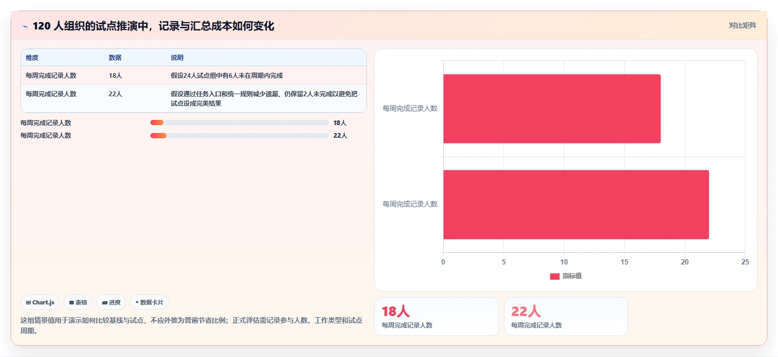778x357 pixels.
Task: Click description 假设24人试点组中有6人未在周期内完成
Action: 227,76
